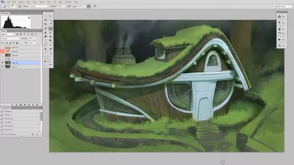Toggle pressure for size button
The width and height of the screenshot is (294, 165).
tap(95, 6)
